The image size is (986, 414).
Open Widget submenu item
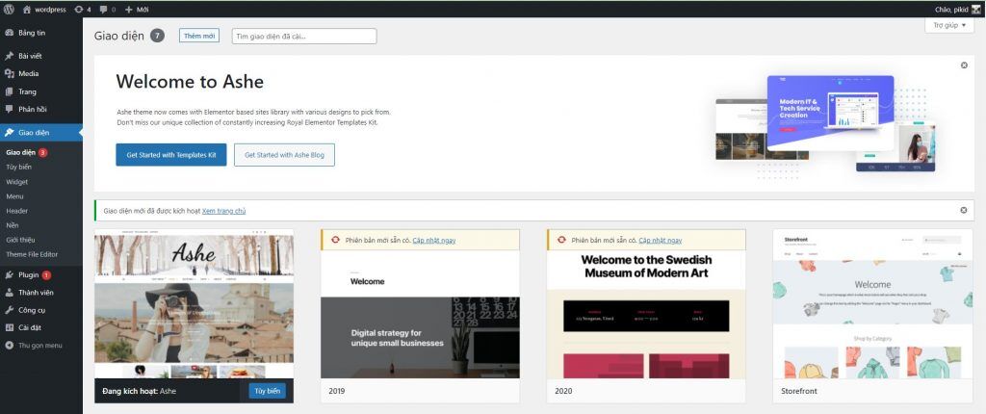pyautogui.click(x=17, y=182)
